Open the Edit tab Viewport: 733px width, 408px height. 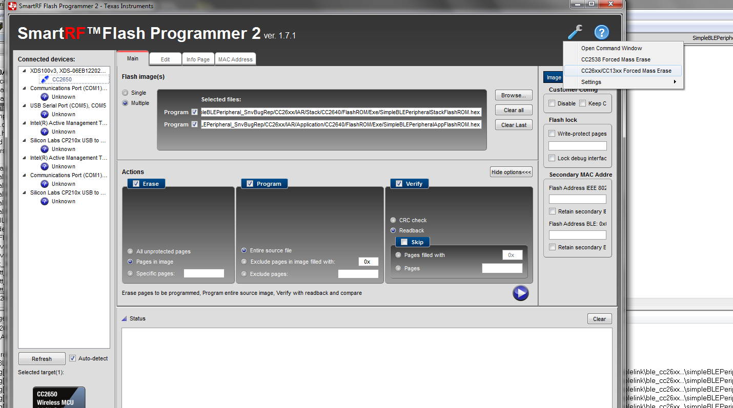[165, 59]
